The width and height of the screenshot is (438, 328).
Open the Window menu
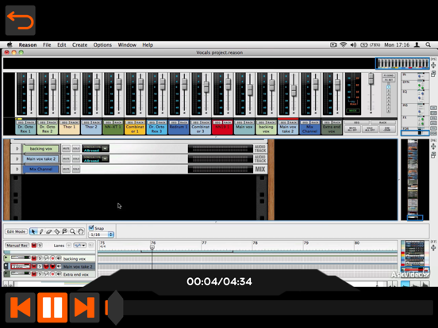tap(127, 44)
